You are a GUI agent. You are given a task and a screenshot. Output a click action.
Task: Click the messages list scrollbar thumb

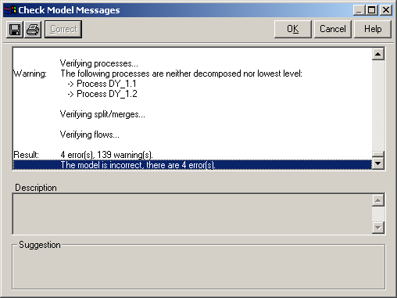pyautogui.click(x=378, y=154)
